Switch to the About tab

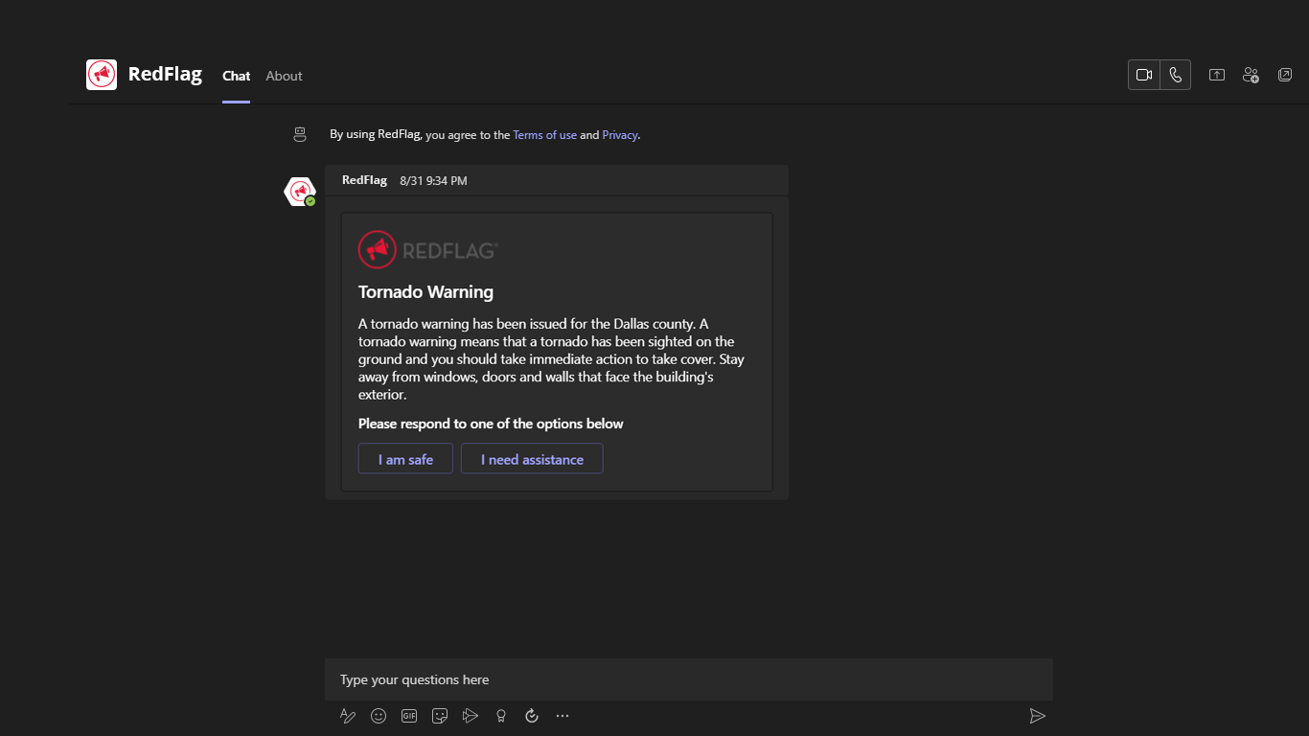(x=284, y=76)
